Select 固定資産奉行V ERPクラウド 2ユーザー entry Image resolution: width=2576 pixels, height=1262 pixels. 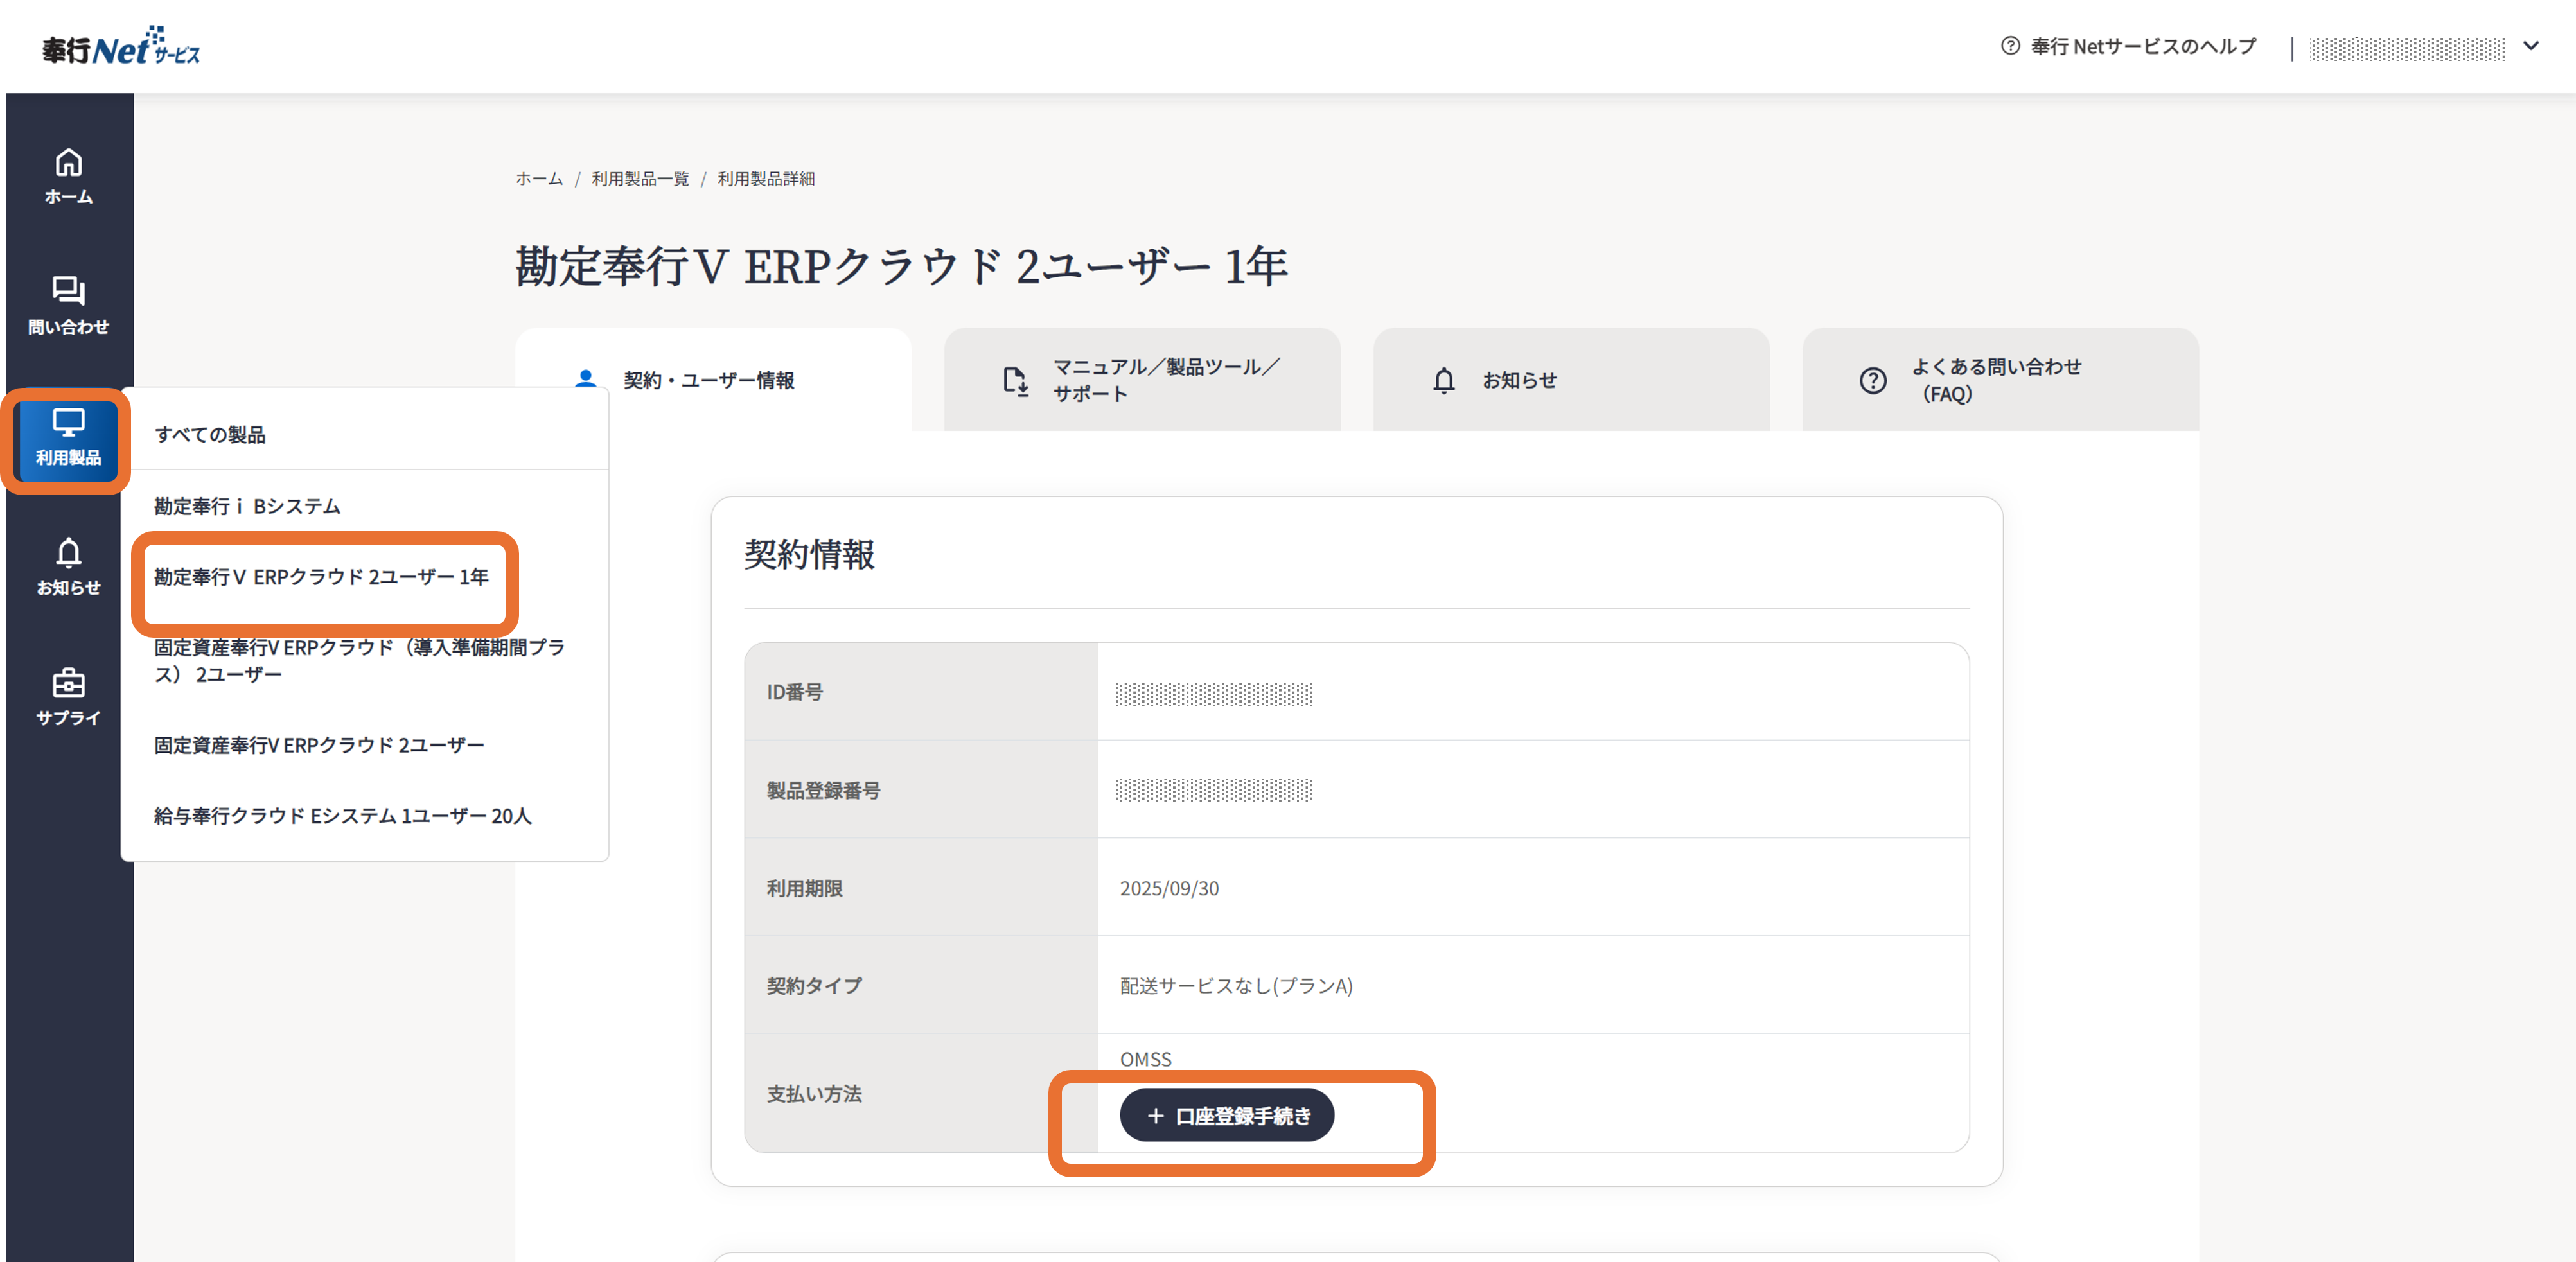coord(365,745)
